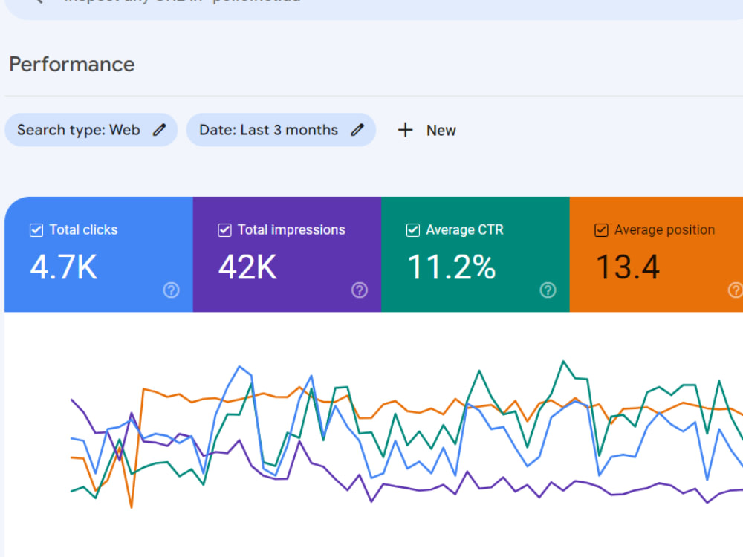743x557 pixels.
Task: Click the Average position label
Action: (x=665, y=229)
